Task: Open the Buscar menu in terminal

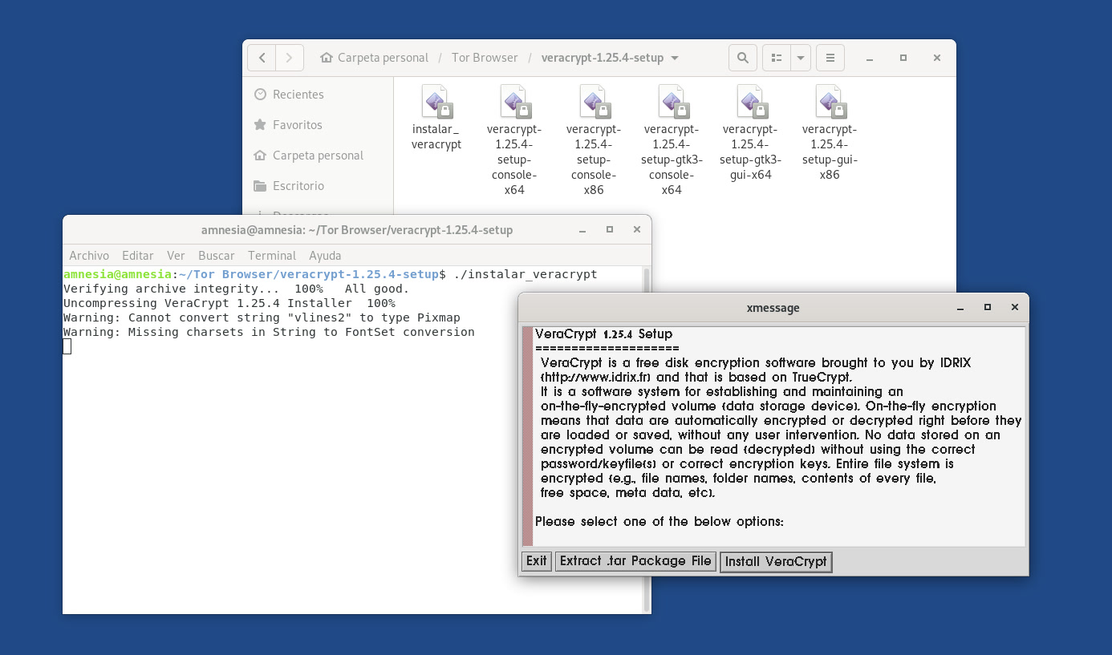Action: (x=217, y=256)
